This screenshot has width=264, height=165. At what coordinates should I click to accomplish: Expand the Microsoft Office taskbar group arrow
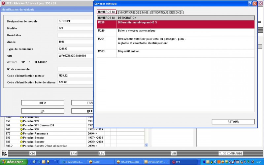coord(168,162)
